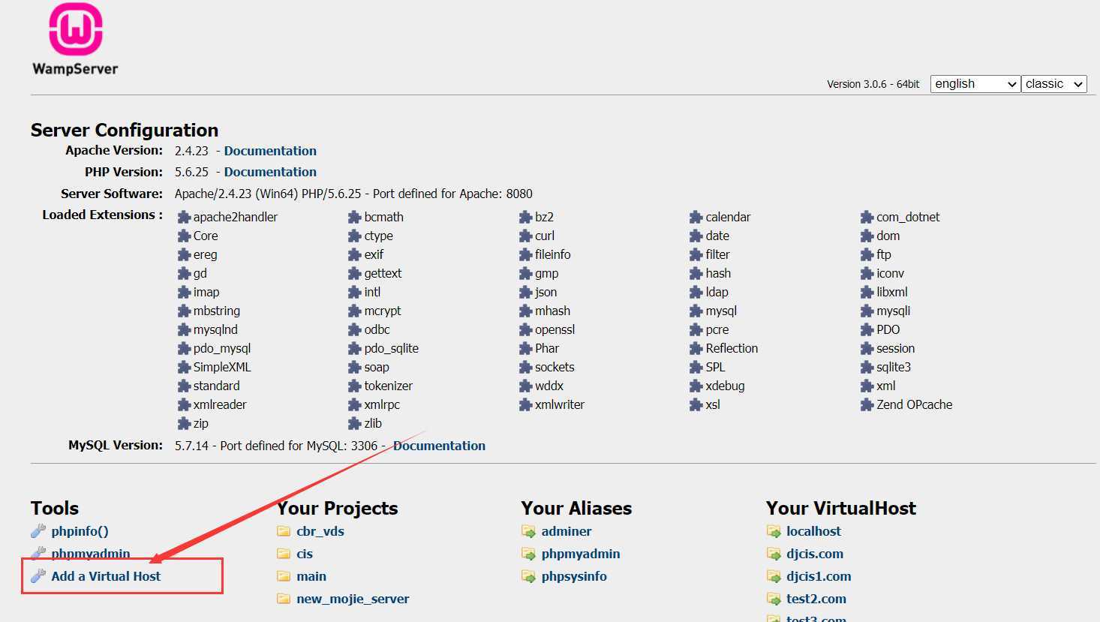
Task: Open the test2.com virtual host
Action: point(816,599)
